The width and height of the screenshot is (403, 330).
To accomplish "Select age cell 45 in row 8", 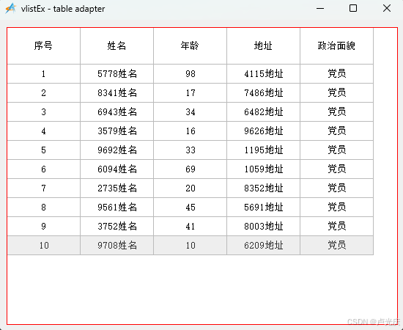I will tap(191, 207).
